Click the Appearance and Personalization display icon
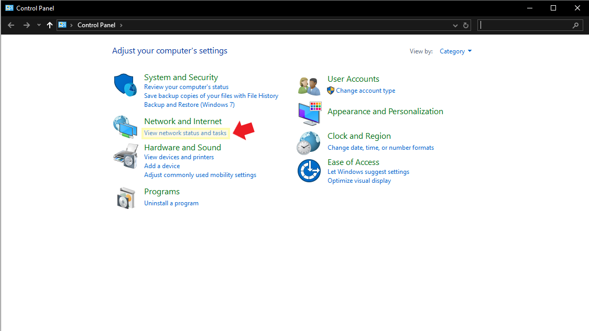Image resolution: width=589 pixels, height=331 pixels. [x=309, y=114]
